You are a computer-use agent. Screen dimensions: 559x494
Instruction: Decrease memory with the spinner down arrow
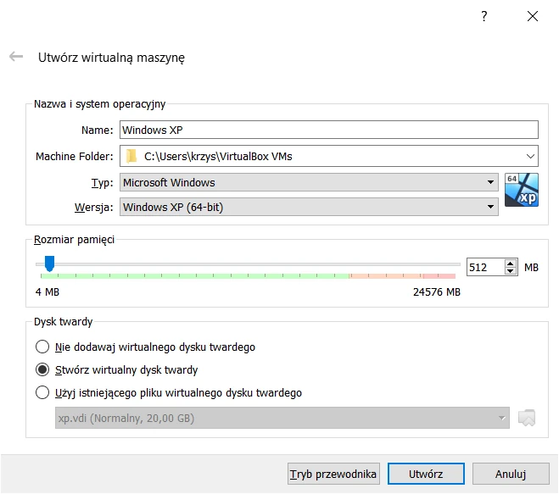coord(510,271)
